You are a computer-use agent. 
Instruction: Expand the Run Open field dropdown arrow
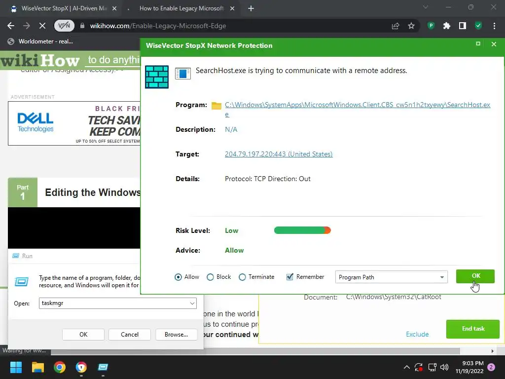(192, 303)
